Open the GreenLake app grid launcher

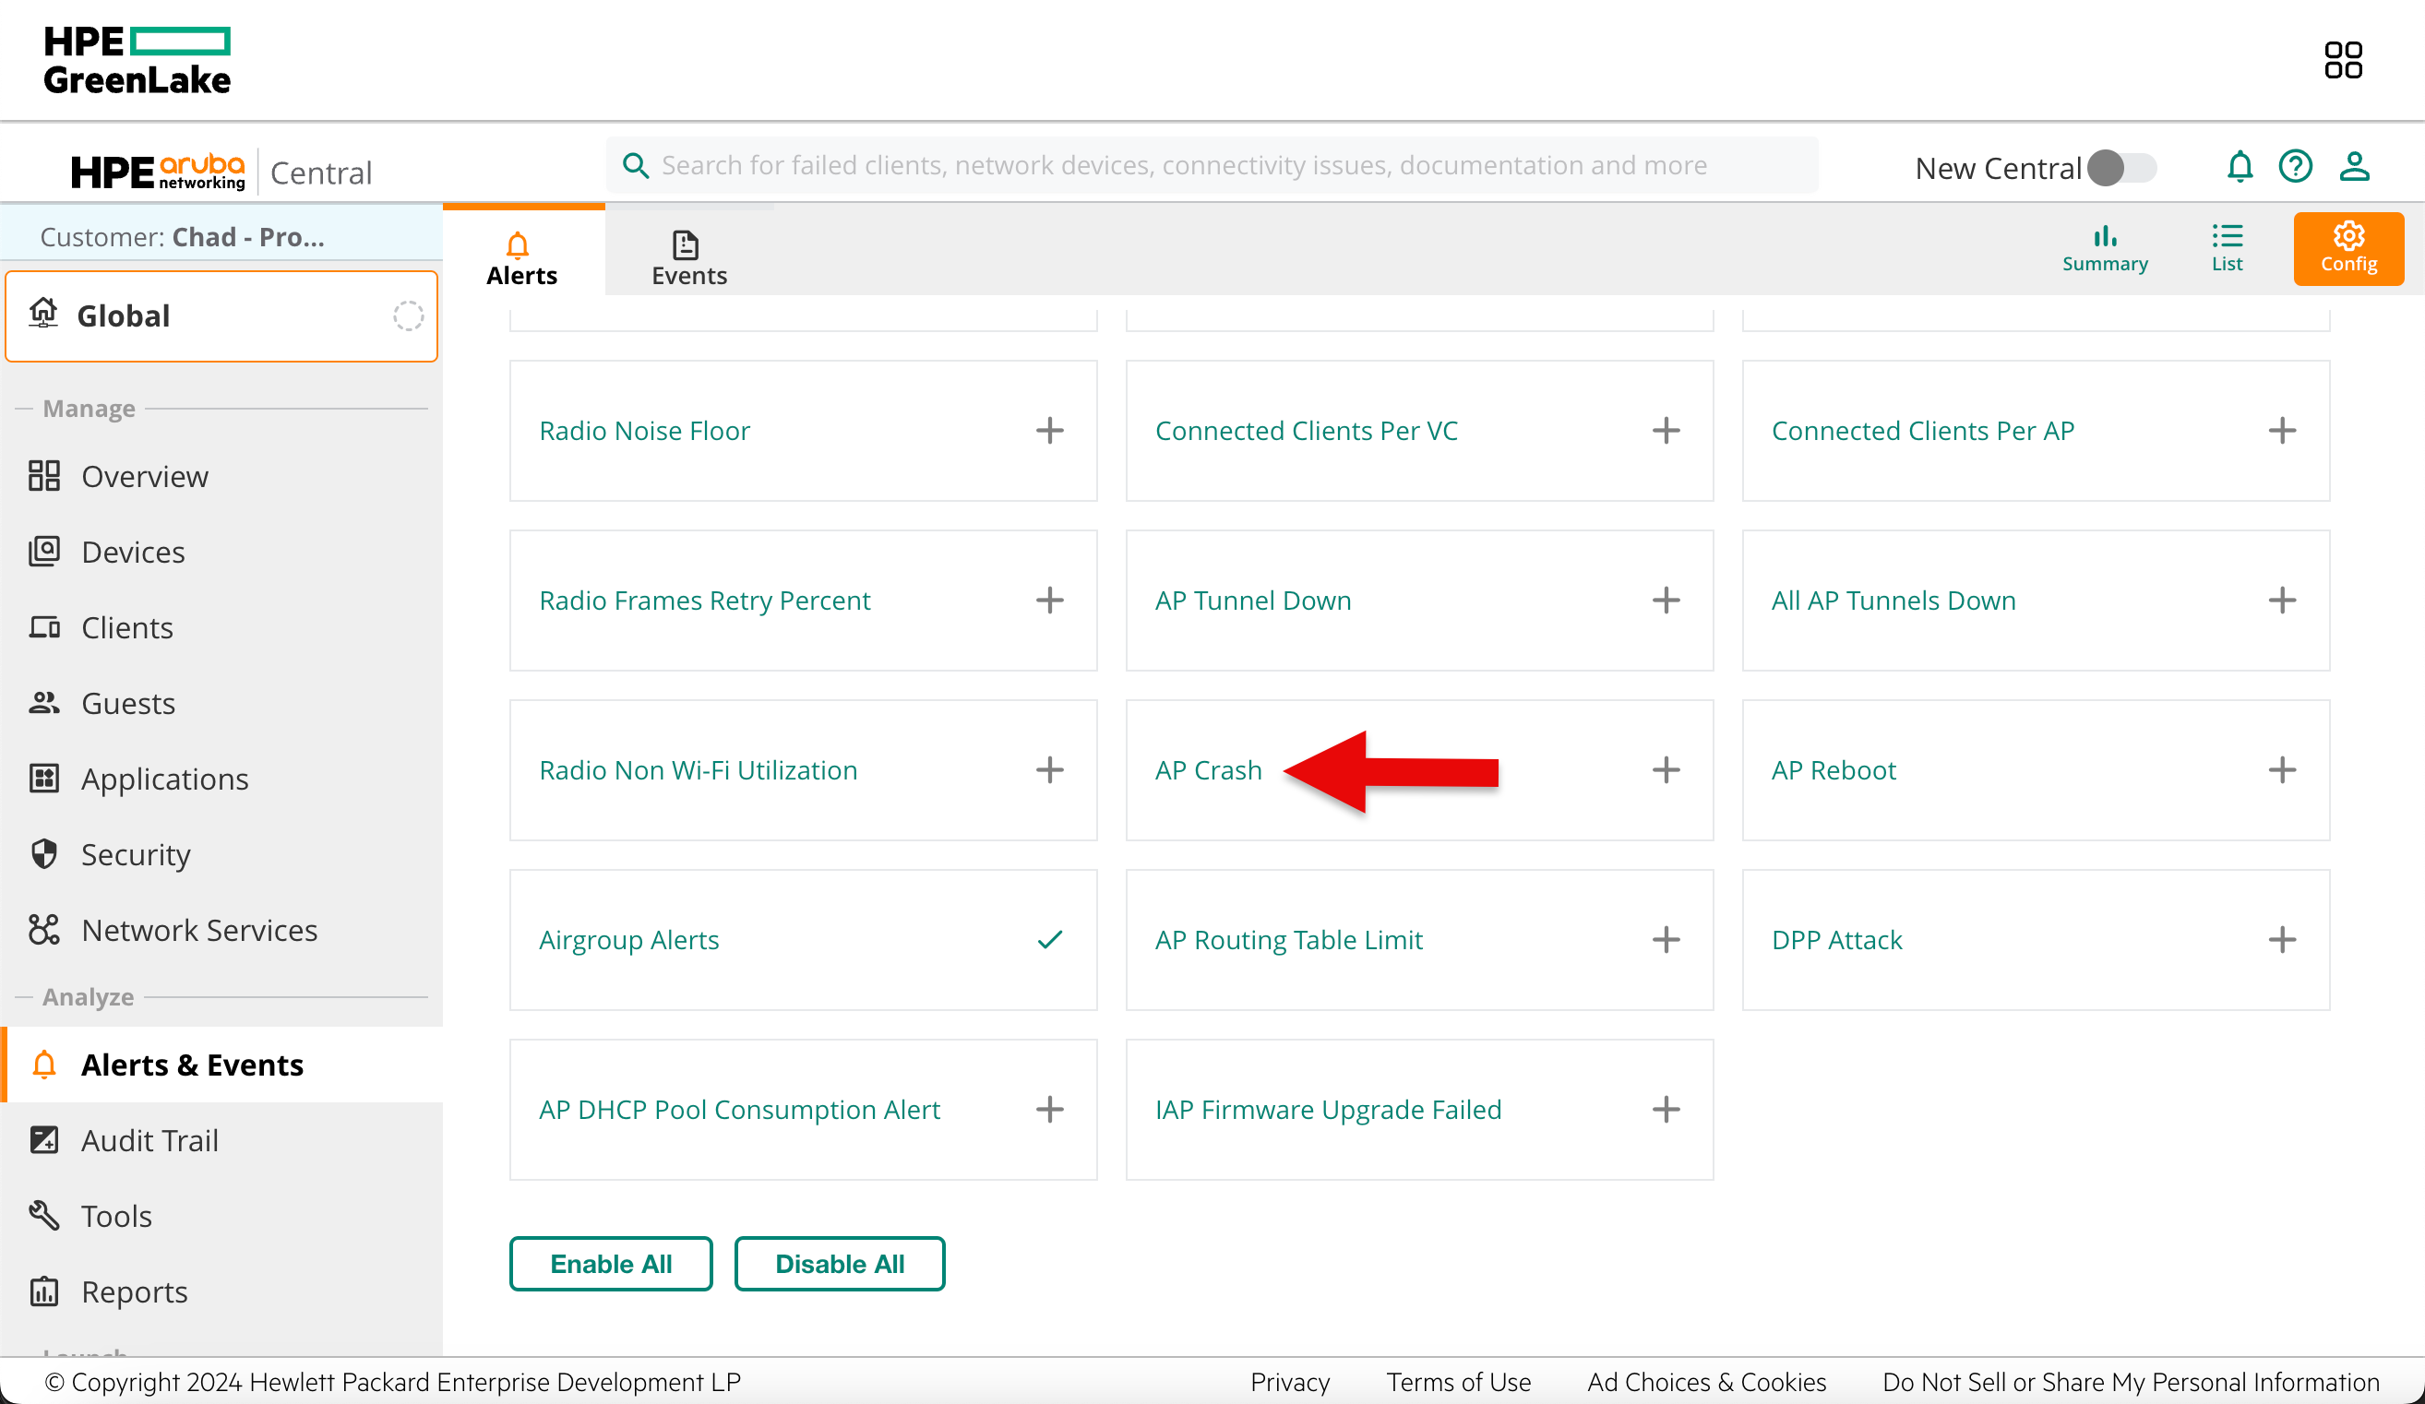coord(2344,60)
